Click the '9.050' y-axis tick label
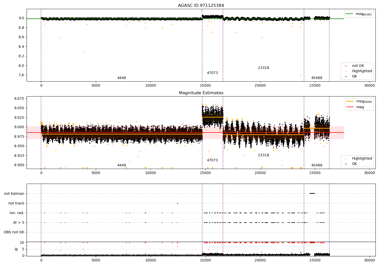Image resolution: width=380 pixels, height=266 pixels. (x=19, y=108)
